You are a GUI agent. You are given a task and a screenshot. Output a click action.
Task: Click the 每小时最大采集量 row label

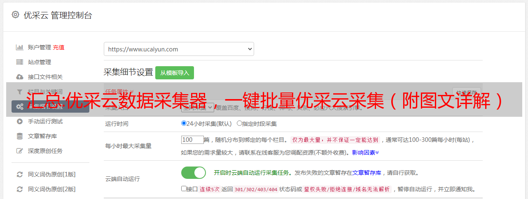[128, 146]
